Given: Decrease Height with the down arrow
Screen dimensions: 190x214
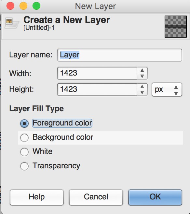Looking at the screenshot, I should coord(142,92).
